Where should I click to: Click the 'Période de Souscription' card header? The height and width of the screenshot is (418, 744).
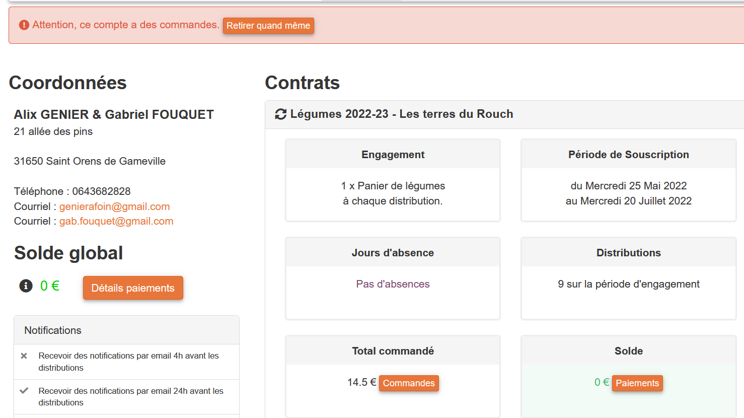coord(628,155)
